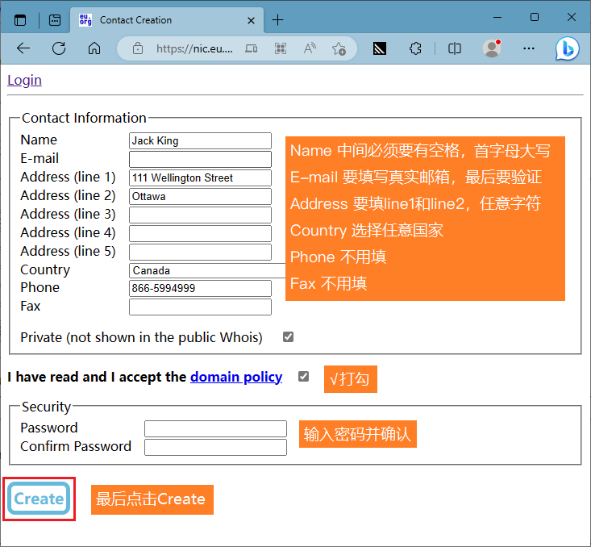
Task: Open the browser Extensions menu
Action: [415, 48]
